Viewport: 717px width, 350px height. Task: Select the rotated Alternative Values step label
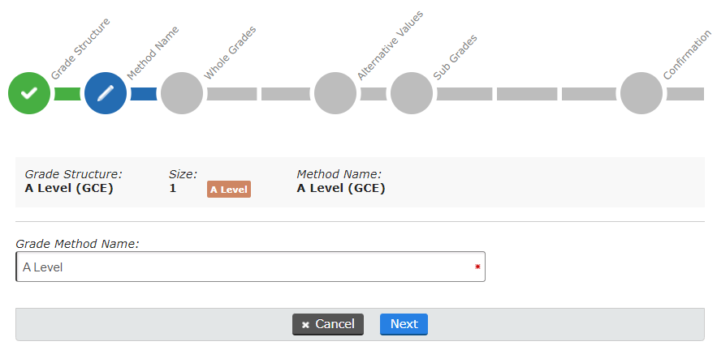pos(390,45)
